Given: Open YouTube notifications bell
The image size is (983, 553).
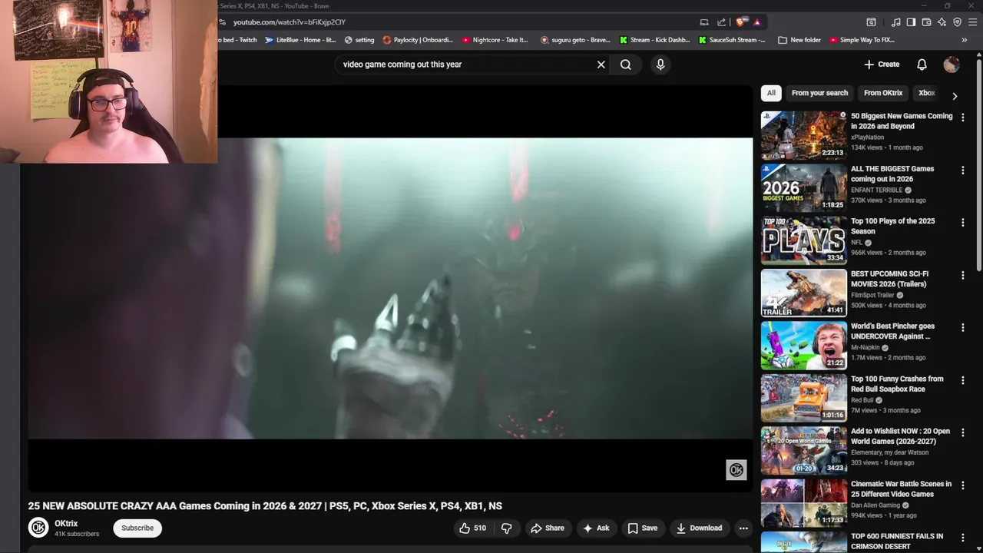Looking at the screenshot, I should pyautogui.click(x=922, y=65).
